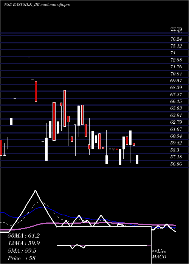Image resolution: width=189 pixels, height=264 pixels.
Task: Click the 71.76 price axis label
Action: [176, 67]
